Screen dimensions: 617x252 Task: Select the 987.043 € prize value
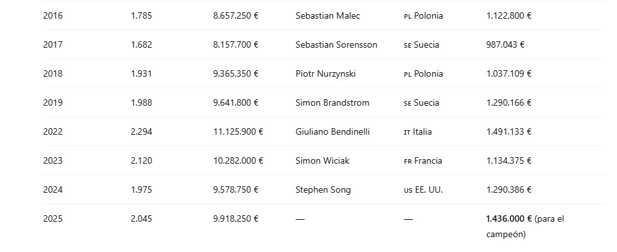pos(505,45)
